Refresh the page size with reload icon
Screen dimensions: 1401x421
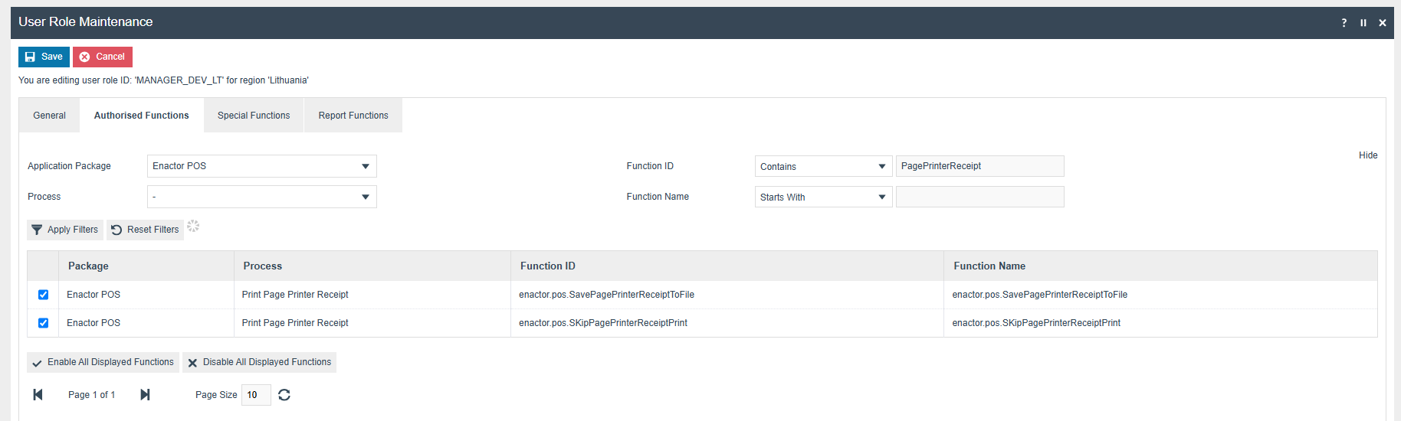(x=284, y=395)
